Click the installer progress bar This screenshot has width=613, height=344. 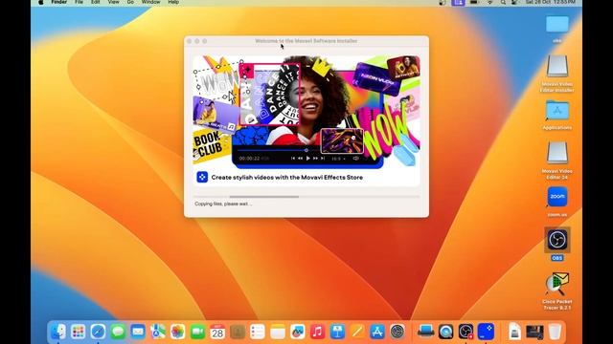306,197
